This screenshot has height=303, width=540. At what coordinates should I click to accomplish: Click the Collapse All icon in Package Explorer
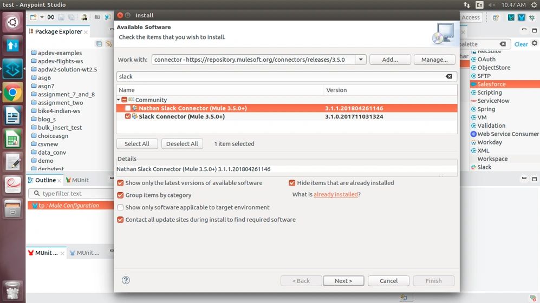99,44
